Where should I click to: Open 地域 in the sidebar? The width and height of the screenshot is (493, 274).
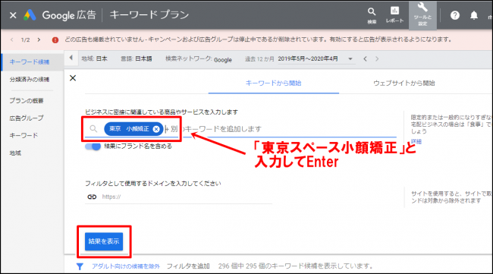pos(15,153)
